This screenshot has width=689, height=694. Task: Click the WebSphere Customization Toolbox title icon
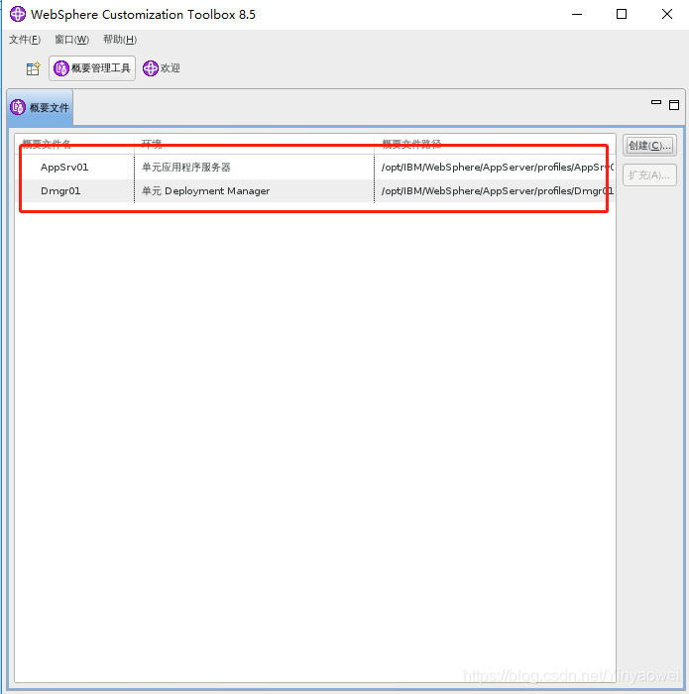tap(18, 14)
